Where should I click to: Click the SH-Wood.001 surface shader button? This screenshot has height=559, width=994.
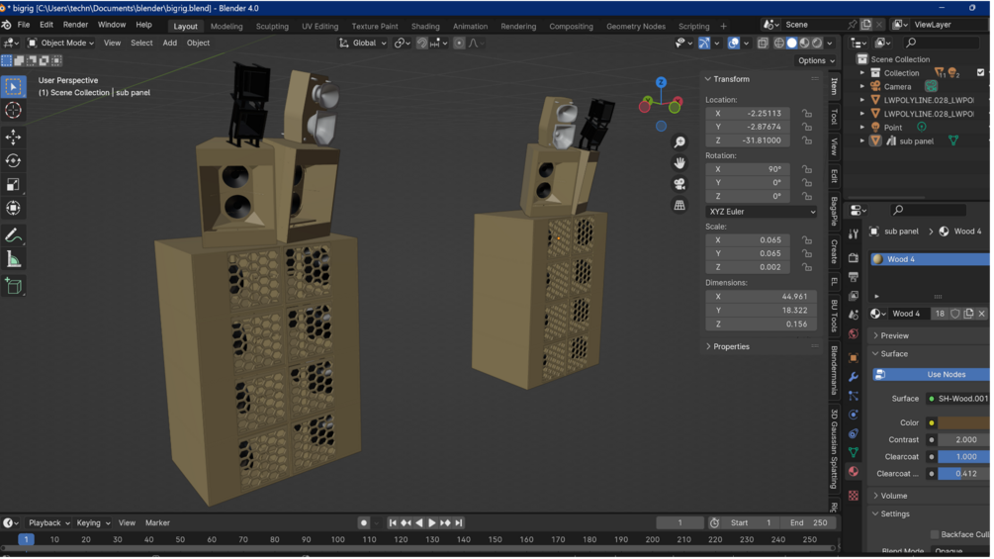961,400
